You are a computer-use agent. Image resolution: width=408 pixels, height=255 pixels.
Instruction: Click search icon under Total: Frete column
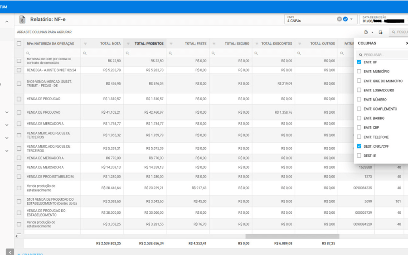[170, 53]
